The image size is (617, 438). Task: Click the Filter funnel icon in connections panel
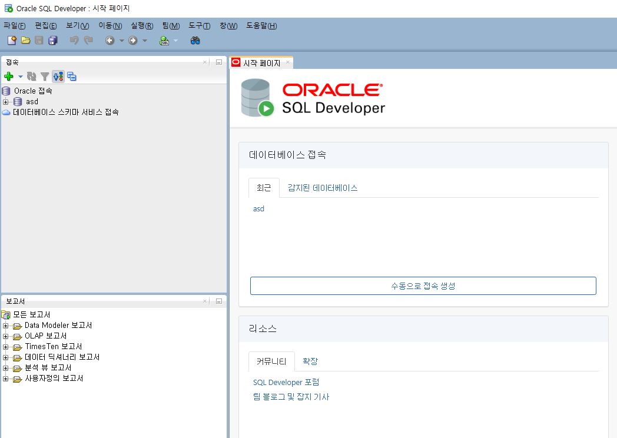(x=45, y=77)
